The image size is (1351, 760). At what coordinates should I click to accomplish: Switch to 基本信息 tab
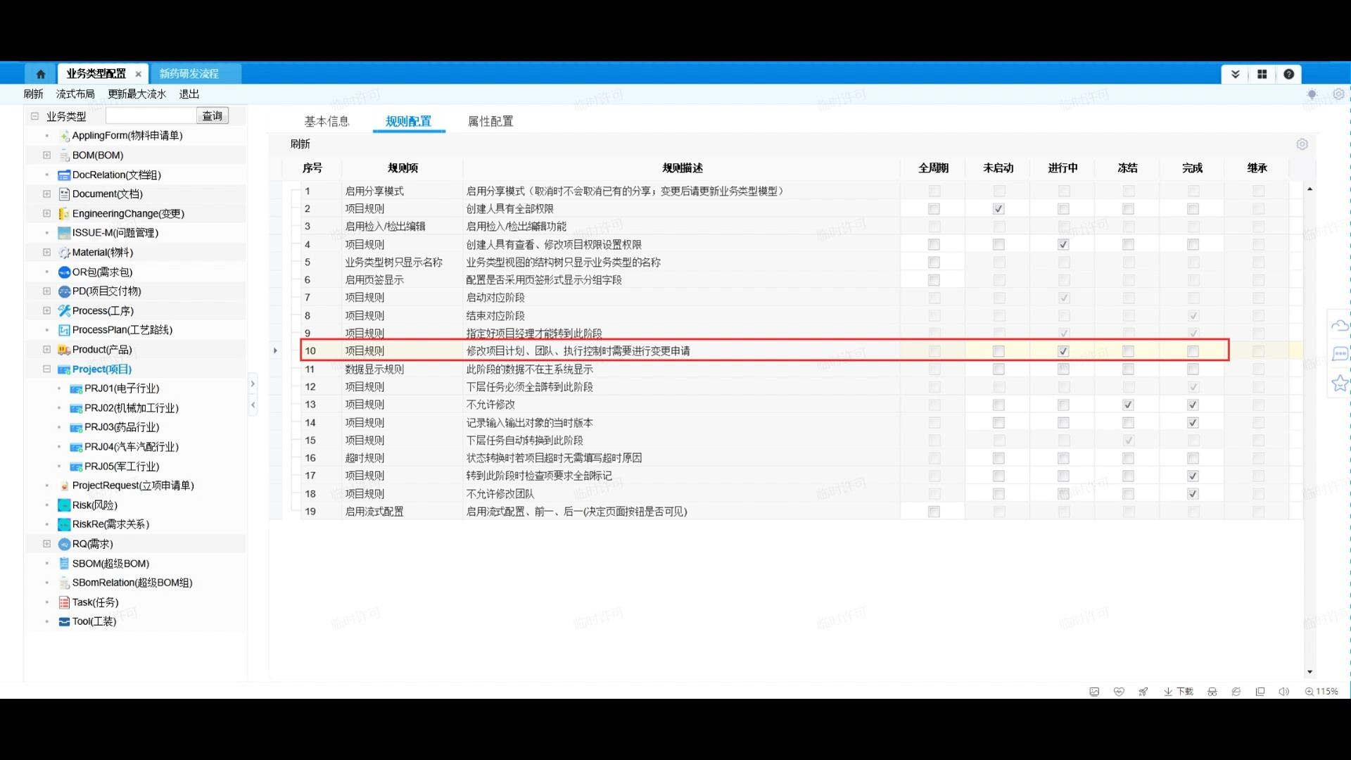(327, 121)
